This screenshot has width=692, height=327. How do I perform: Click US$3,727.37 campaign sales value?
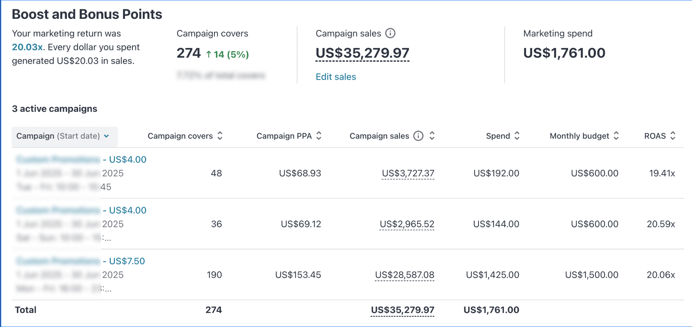point(408,173)
